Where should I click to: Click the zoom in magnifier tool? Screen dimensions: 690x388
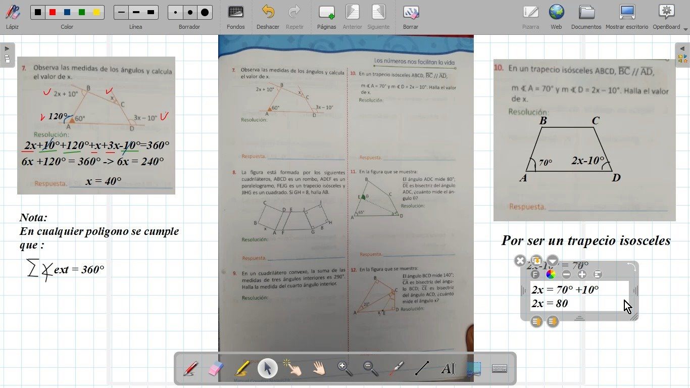tap(345, 368)
